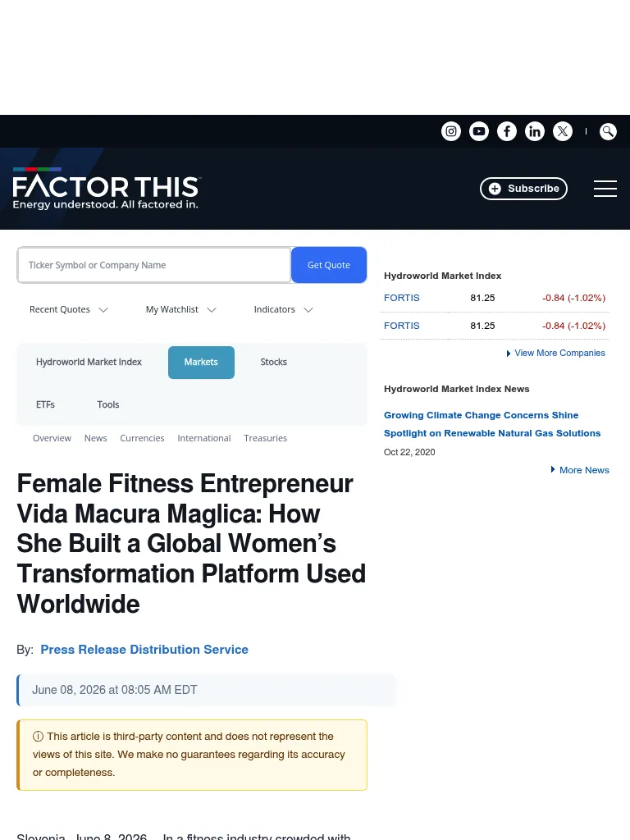Click the search magnifier icon
This screenshot has width=630, height=840.
click(x=608, y=131)
